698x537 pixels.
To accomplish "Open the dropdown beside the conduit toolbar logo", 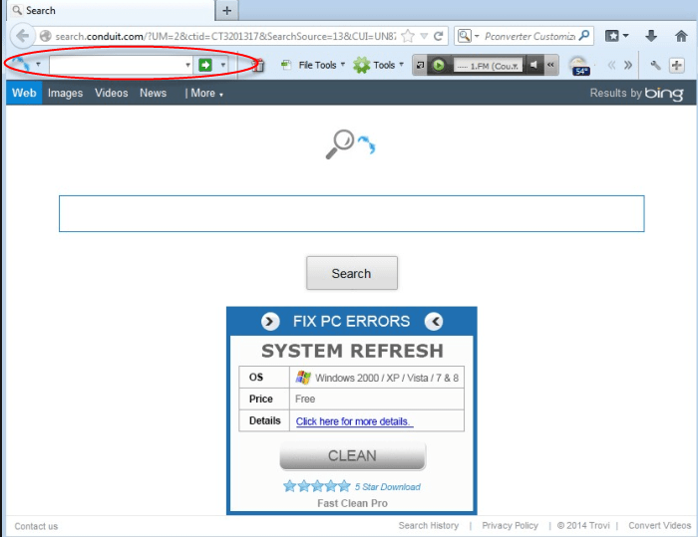I will click(x=38, y=65).
